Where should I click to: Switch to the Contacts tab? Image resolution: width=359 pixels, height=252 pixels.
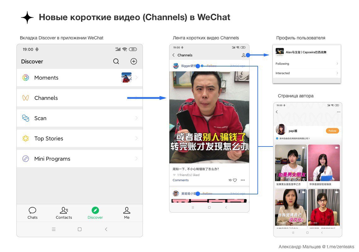click(x=64, y=213)
